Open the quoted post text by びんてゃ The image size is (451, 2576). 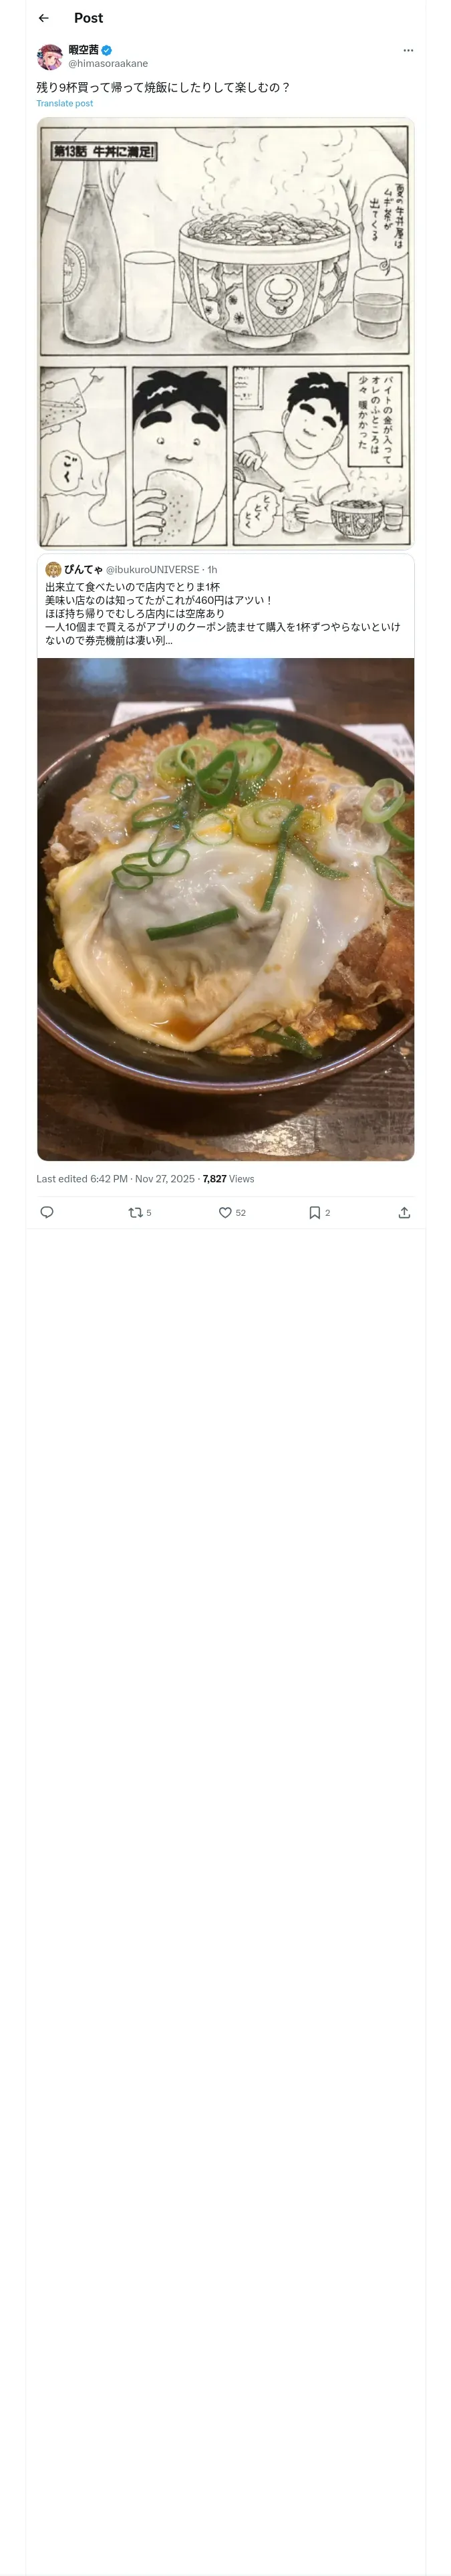222,613
